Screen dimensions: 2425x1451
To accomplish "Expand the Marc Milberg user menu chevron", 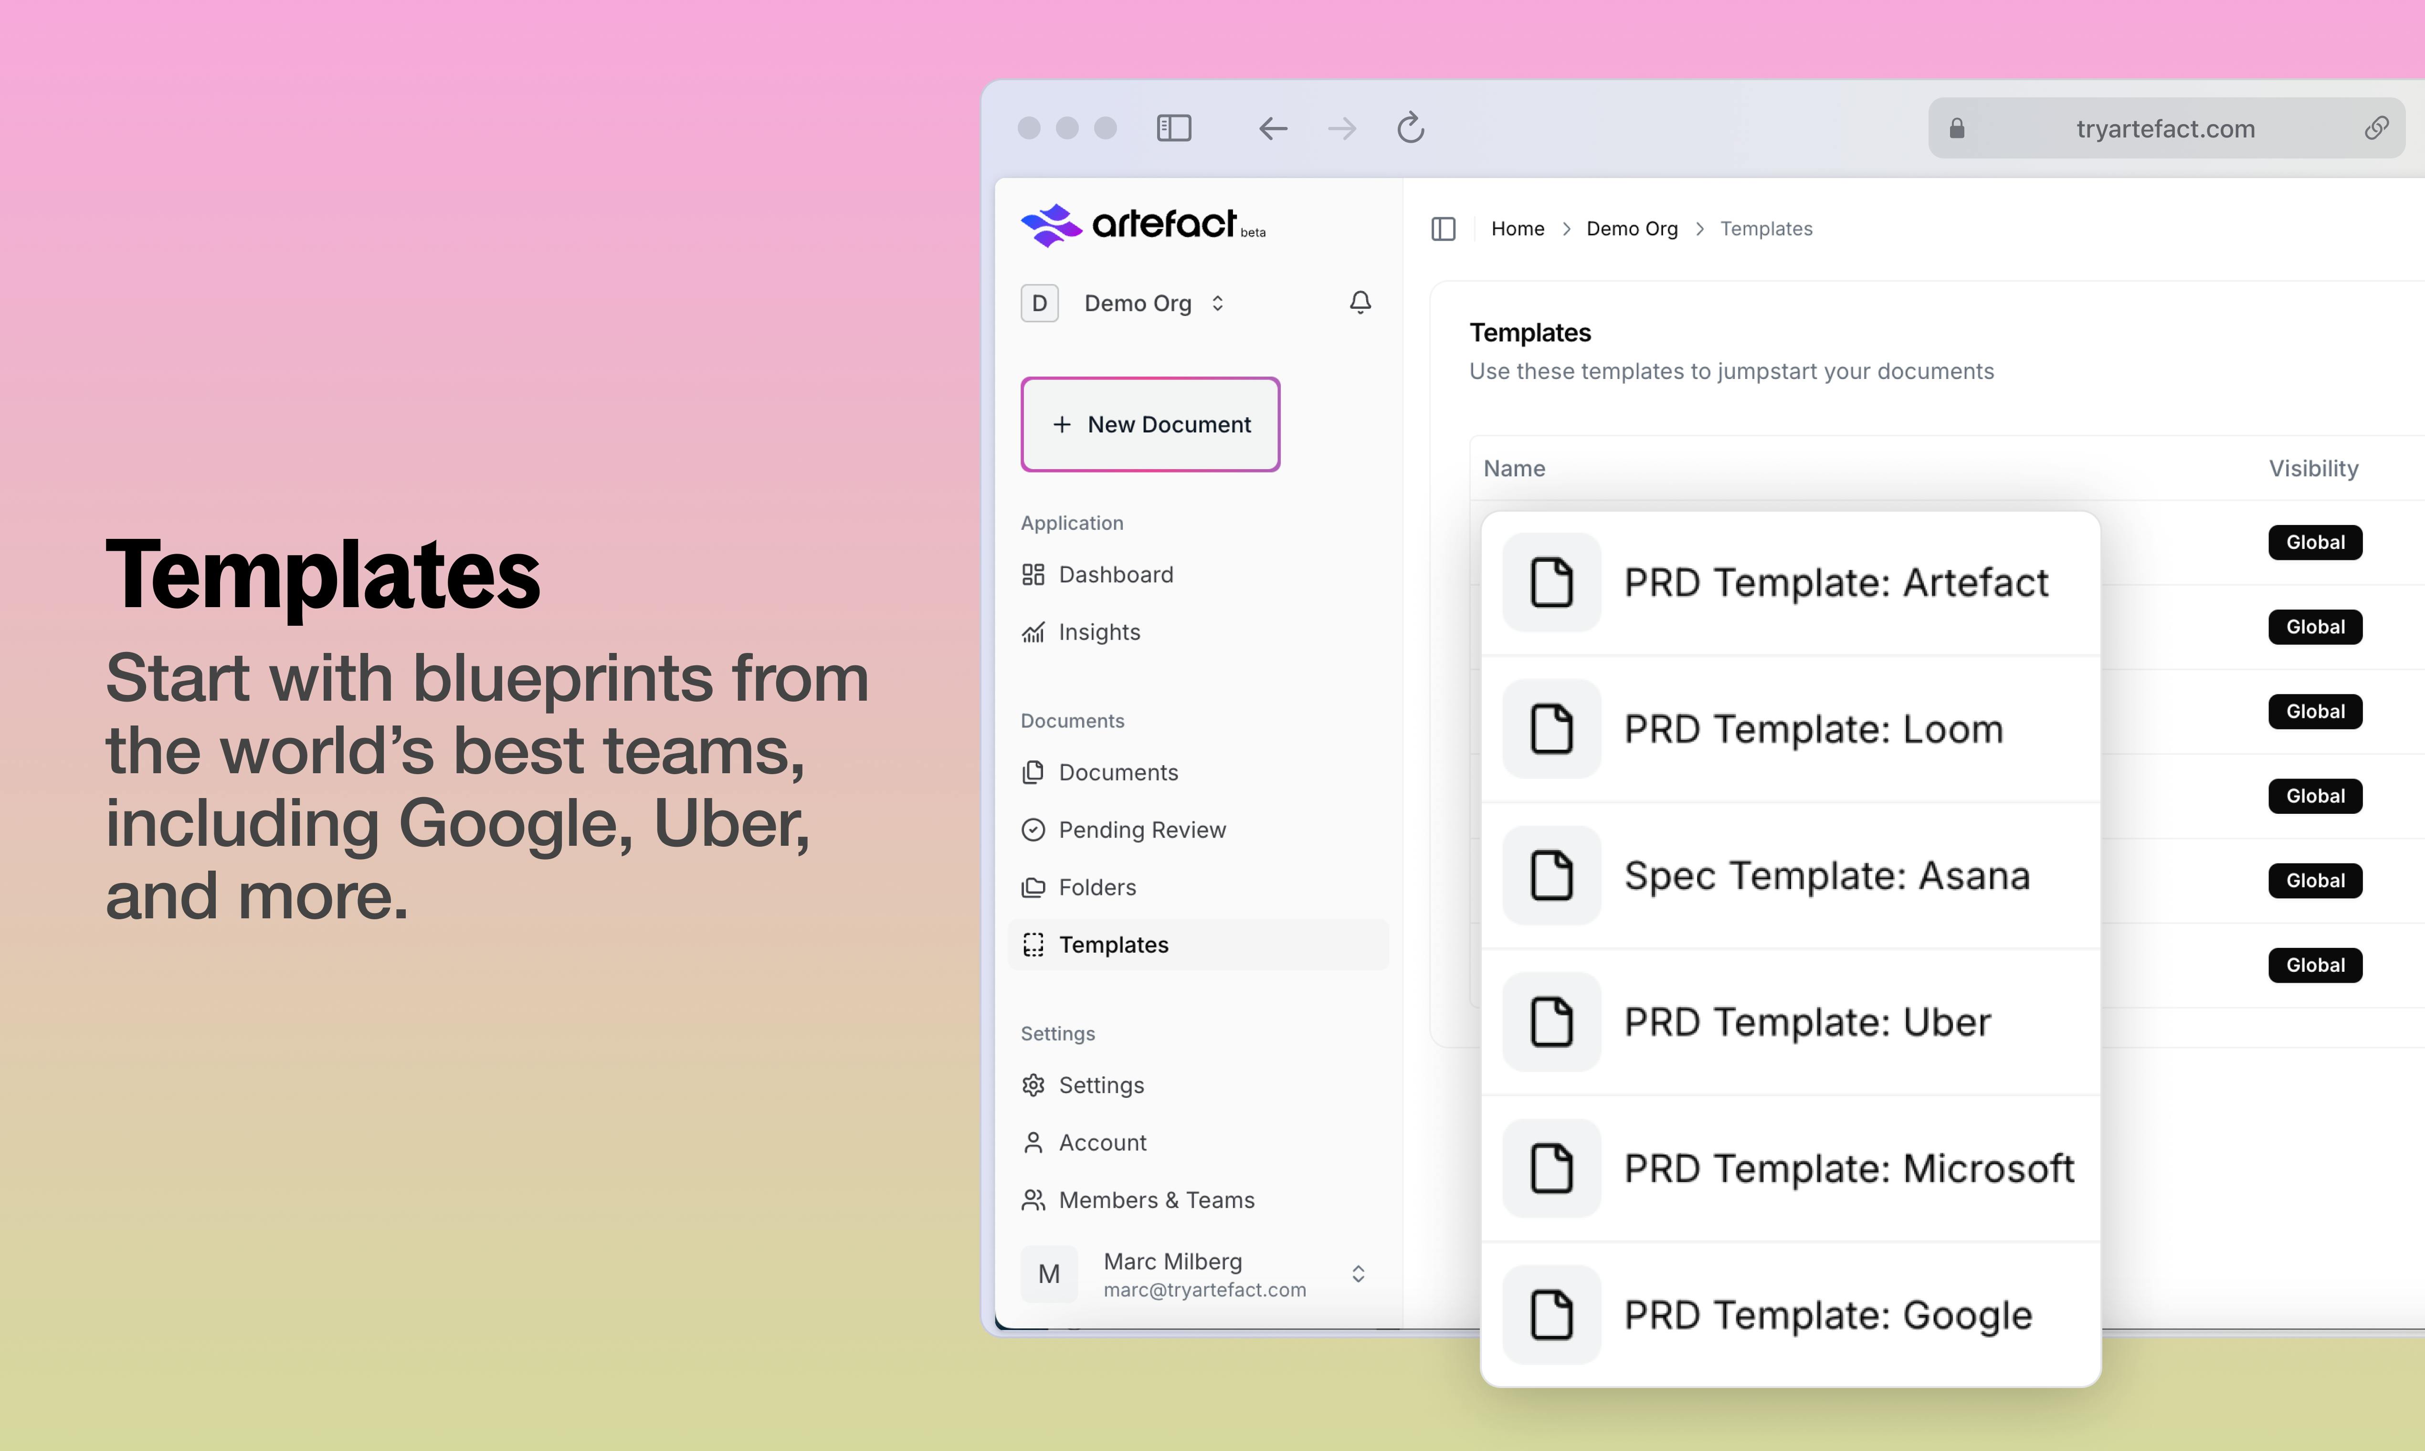I will pos(1358,1274).
